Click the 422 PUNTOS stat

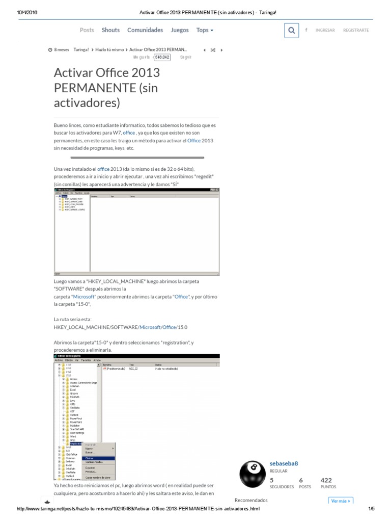(x=328, y=483)
